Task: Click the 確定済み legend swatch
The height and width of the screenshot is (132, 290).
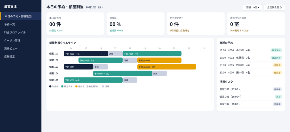Action: 62,86
